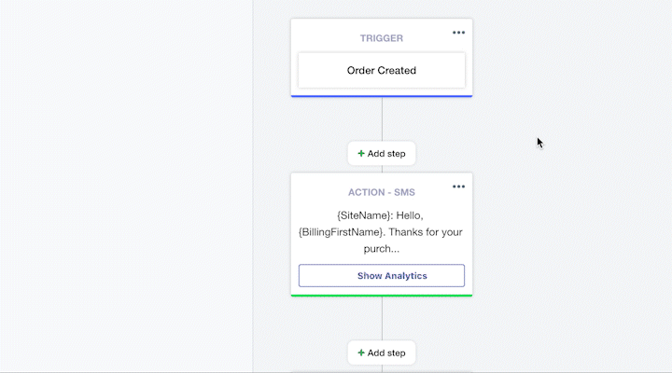Image resolution: width=672 pixels, height=373 pixels.
Task: Open the Trigger card's three-dot menu
Action: [458, 33]
